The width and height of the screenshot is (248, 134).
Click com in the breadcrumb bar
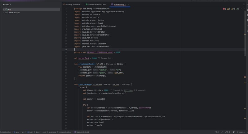pyautogui.click(x=44, y=132)
